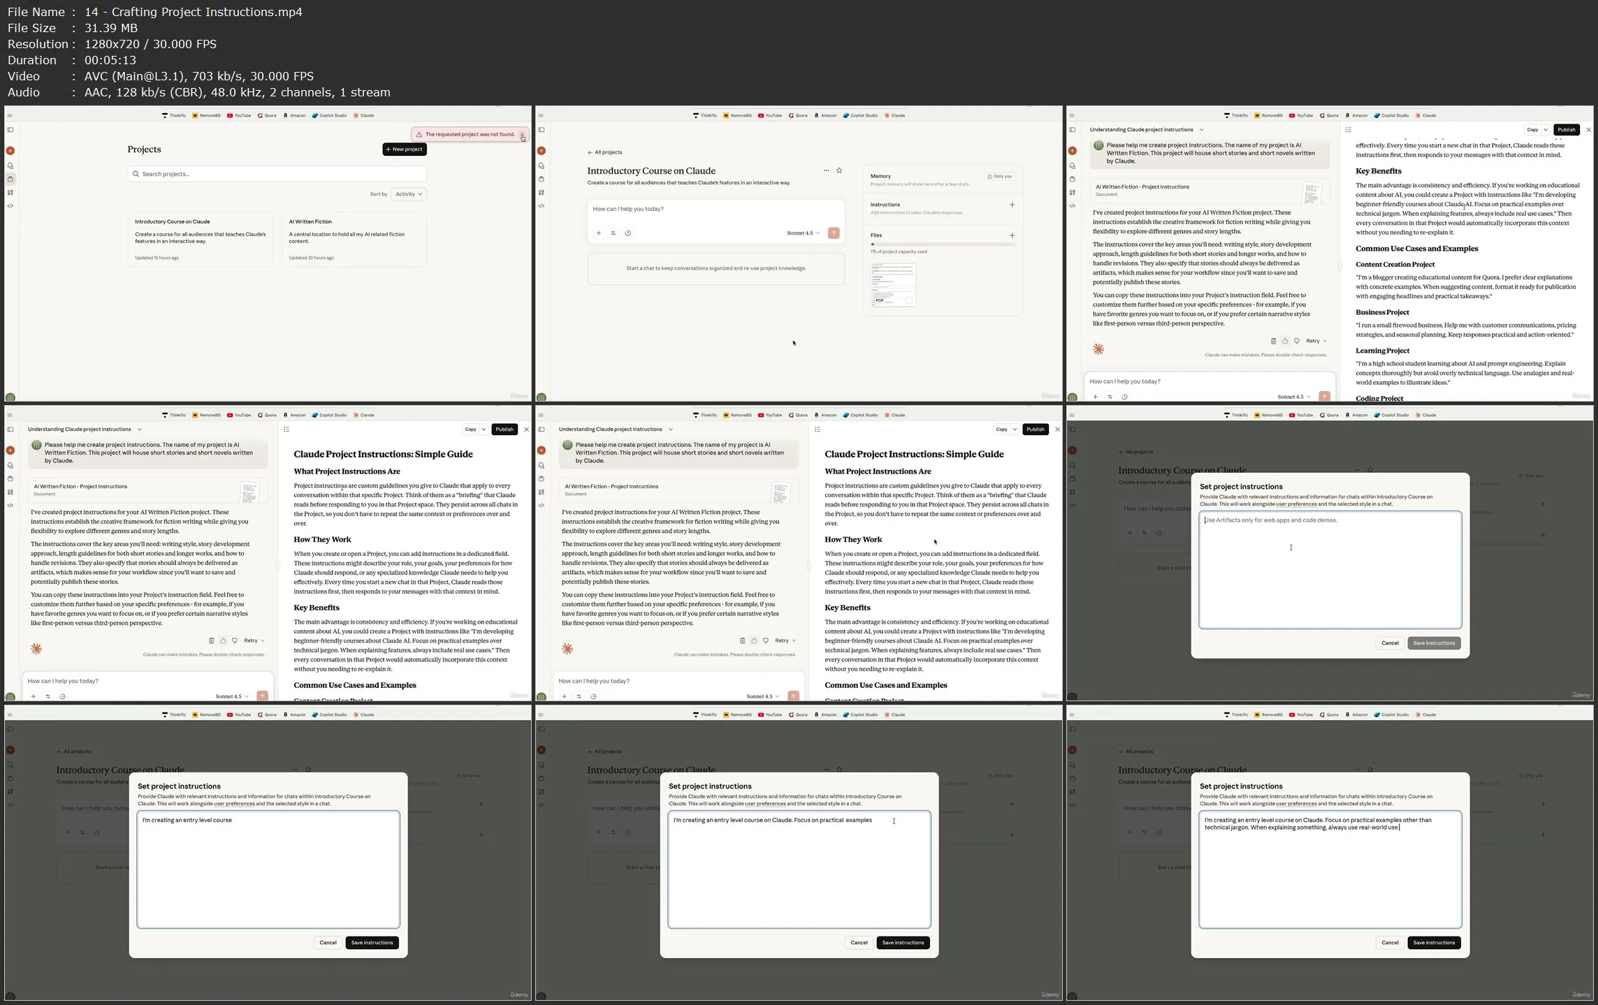Viewport: 1598px width, 1005px height.
Task: Dismiss the 'requested project was not found' alert
Action: 522,135
